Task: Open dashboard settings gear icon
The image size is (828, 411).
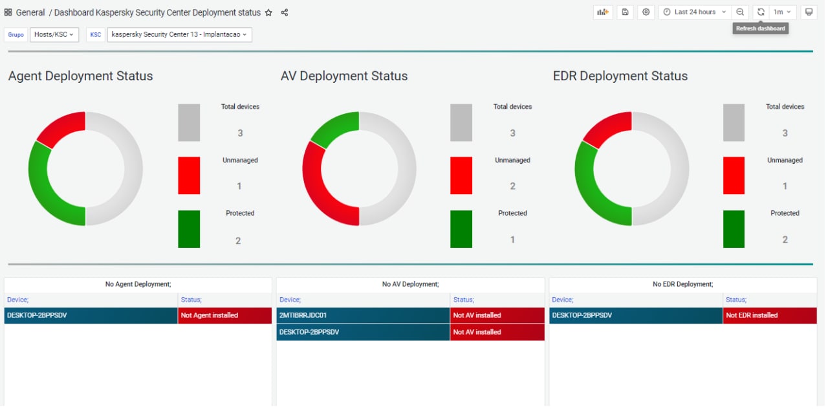Action: coord(646,12)
